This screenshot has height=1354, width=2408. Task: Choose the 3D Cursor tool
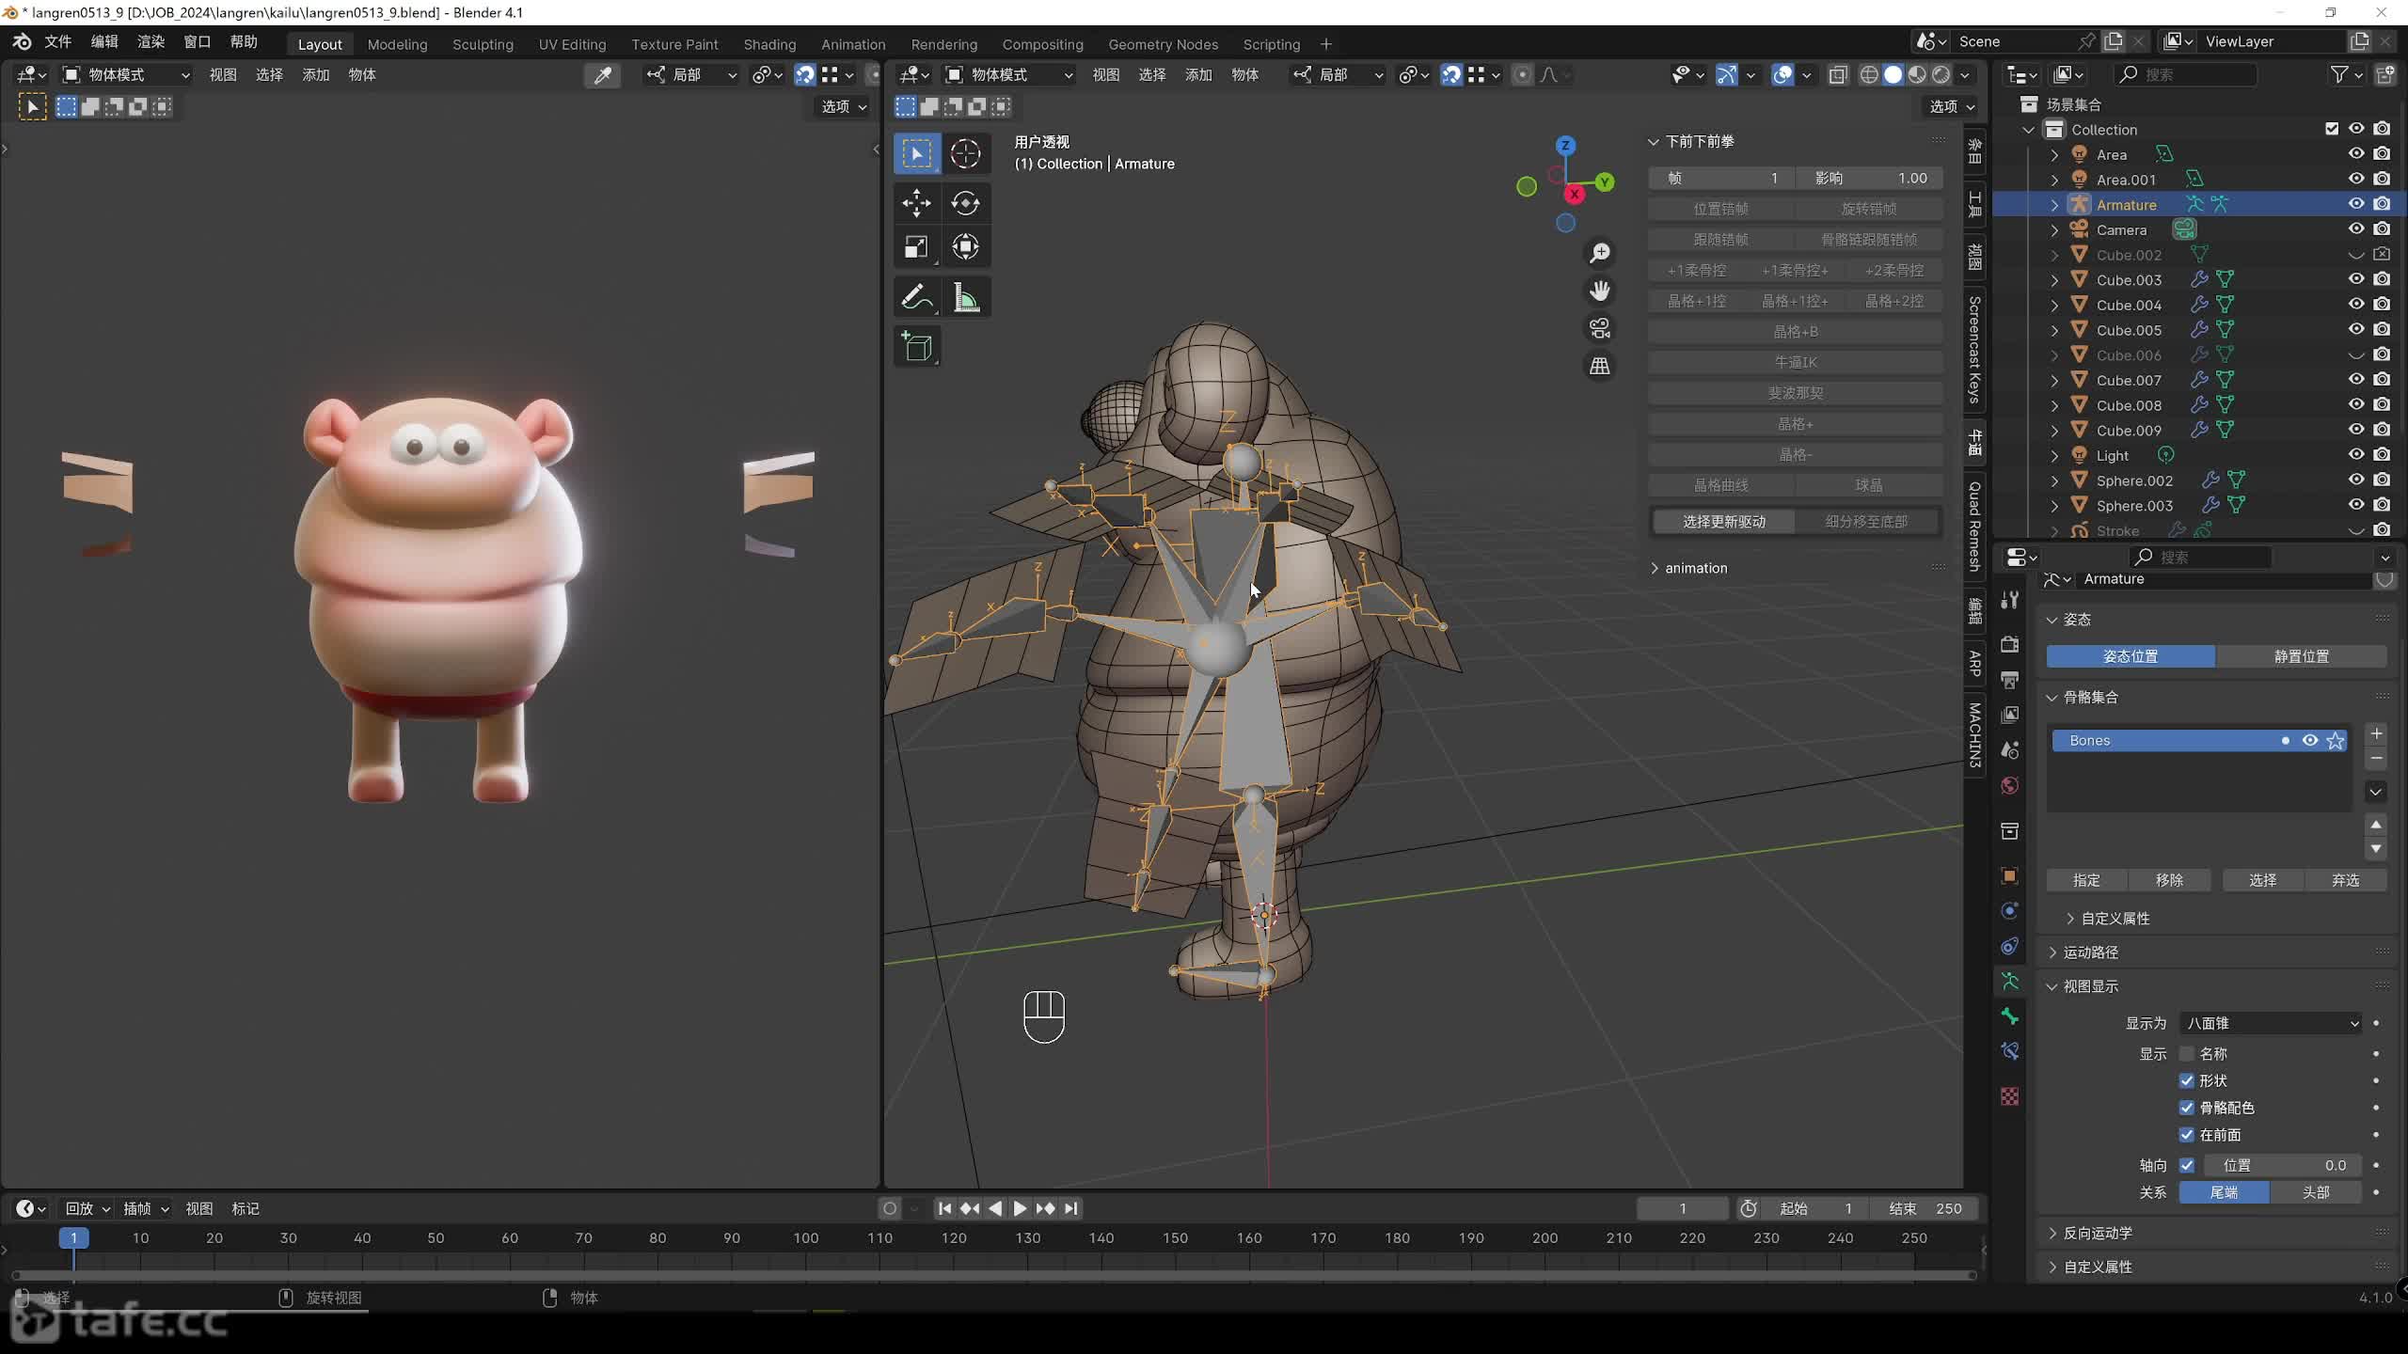[x=965, y=153]
